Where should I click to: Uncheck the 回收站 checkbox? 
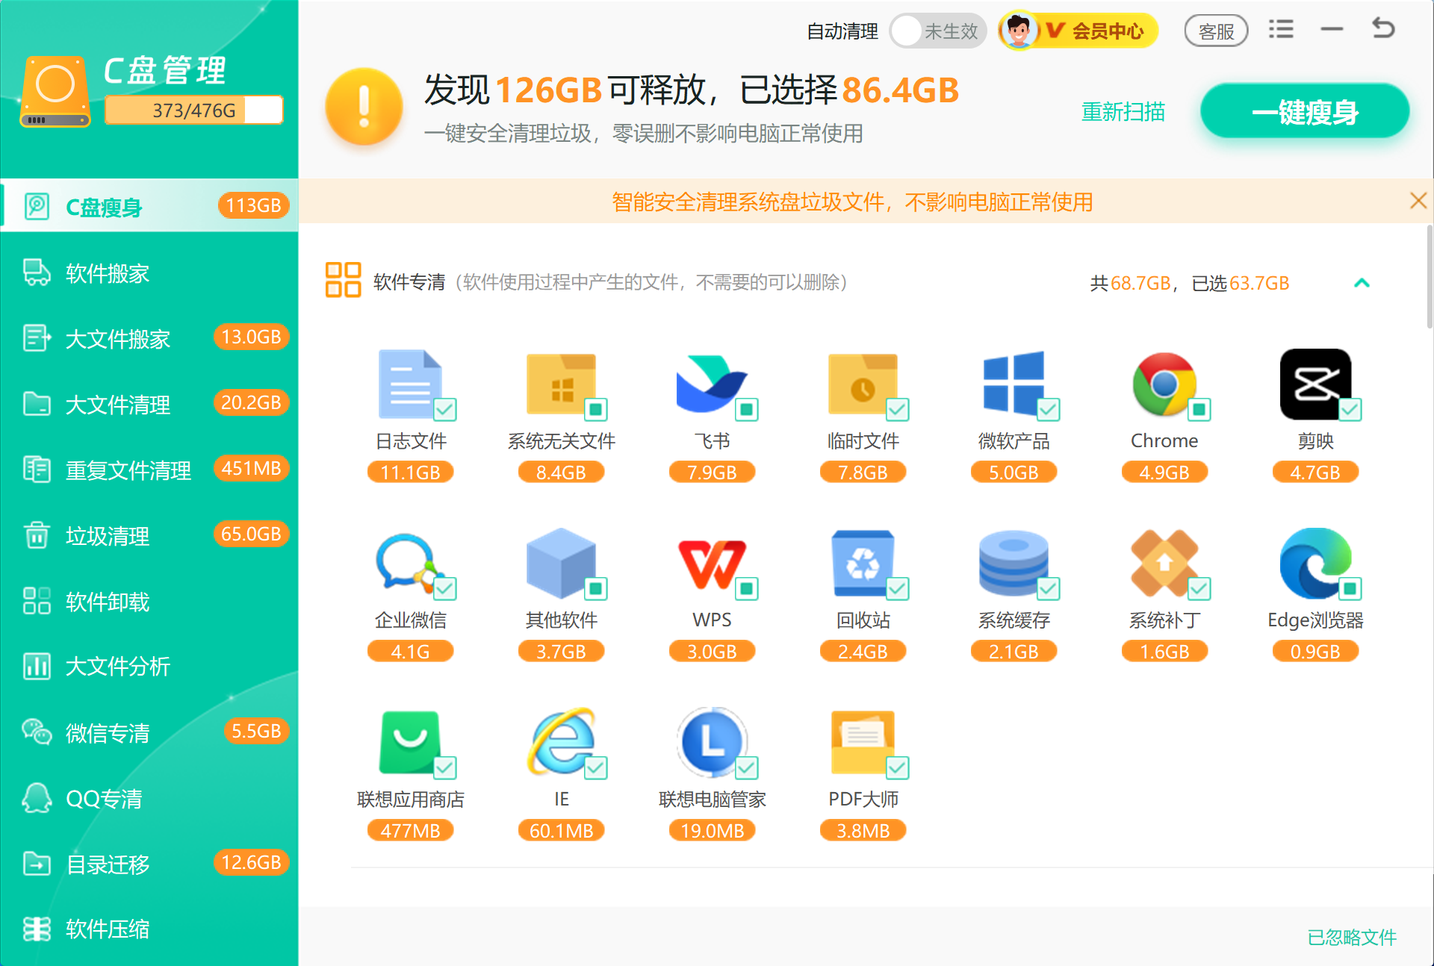pos(898,588)
